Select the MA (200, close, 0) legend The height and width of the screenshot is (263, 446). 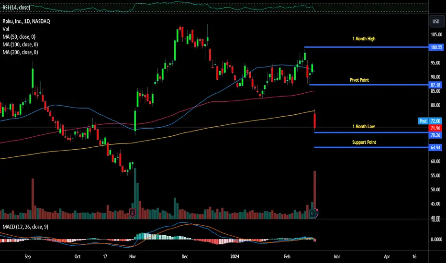click(20, 52)
